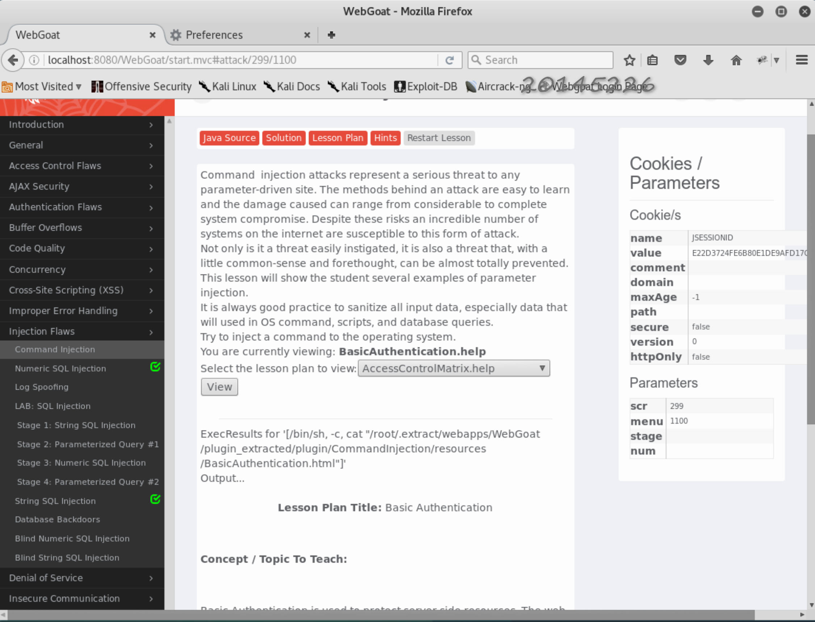Open the Database Backdoors lesson
Image resolution: width=815 pixels, height=622 pixels.
58,520
